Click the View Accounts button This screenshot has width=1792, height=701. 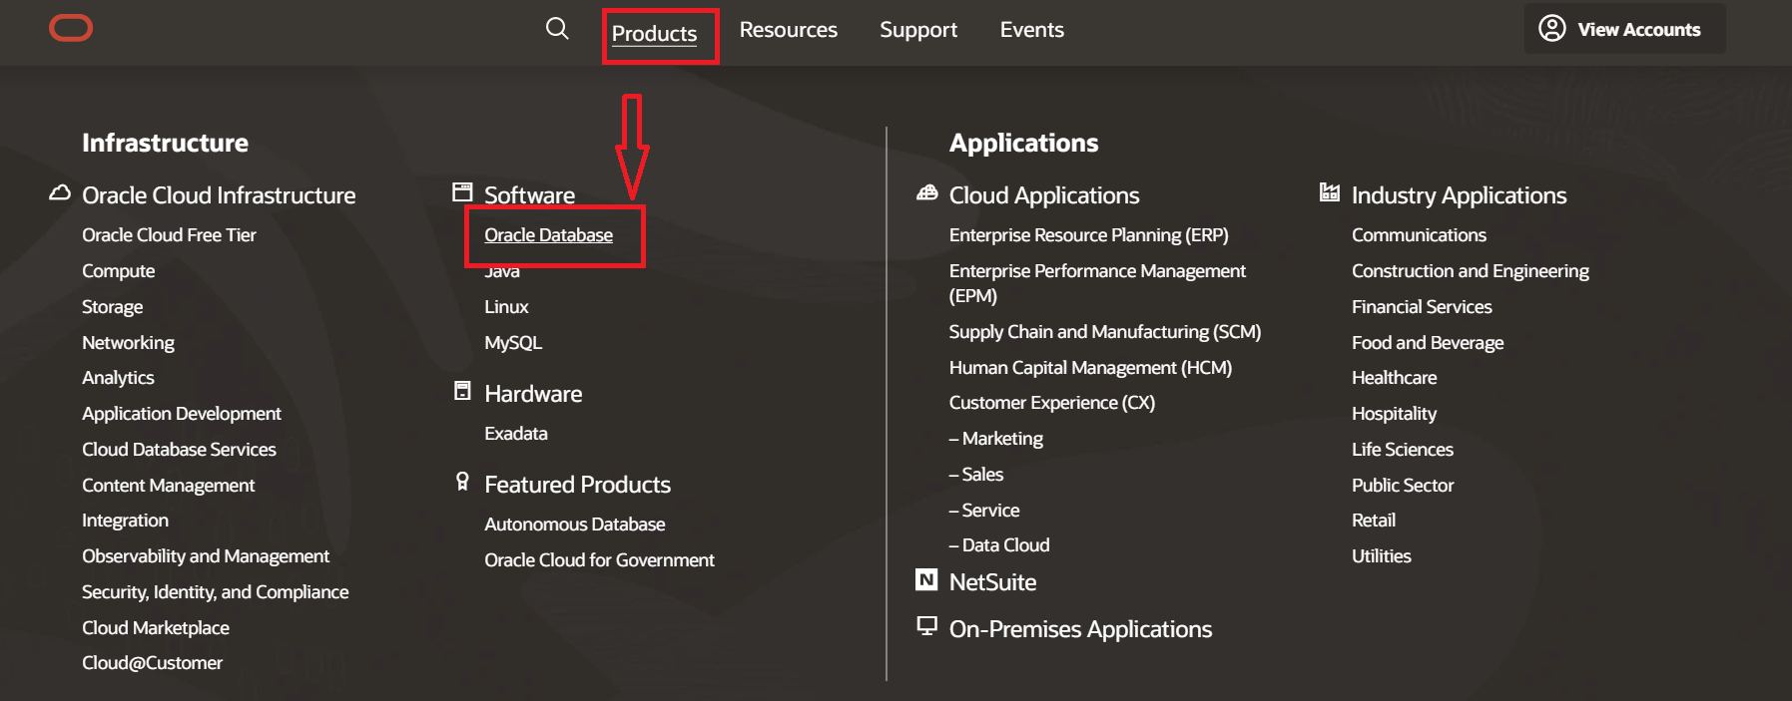click(1624, 29)
